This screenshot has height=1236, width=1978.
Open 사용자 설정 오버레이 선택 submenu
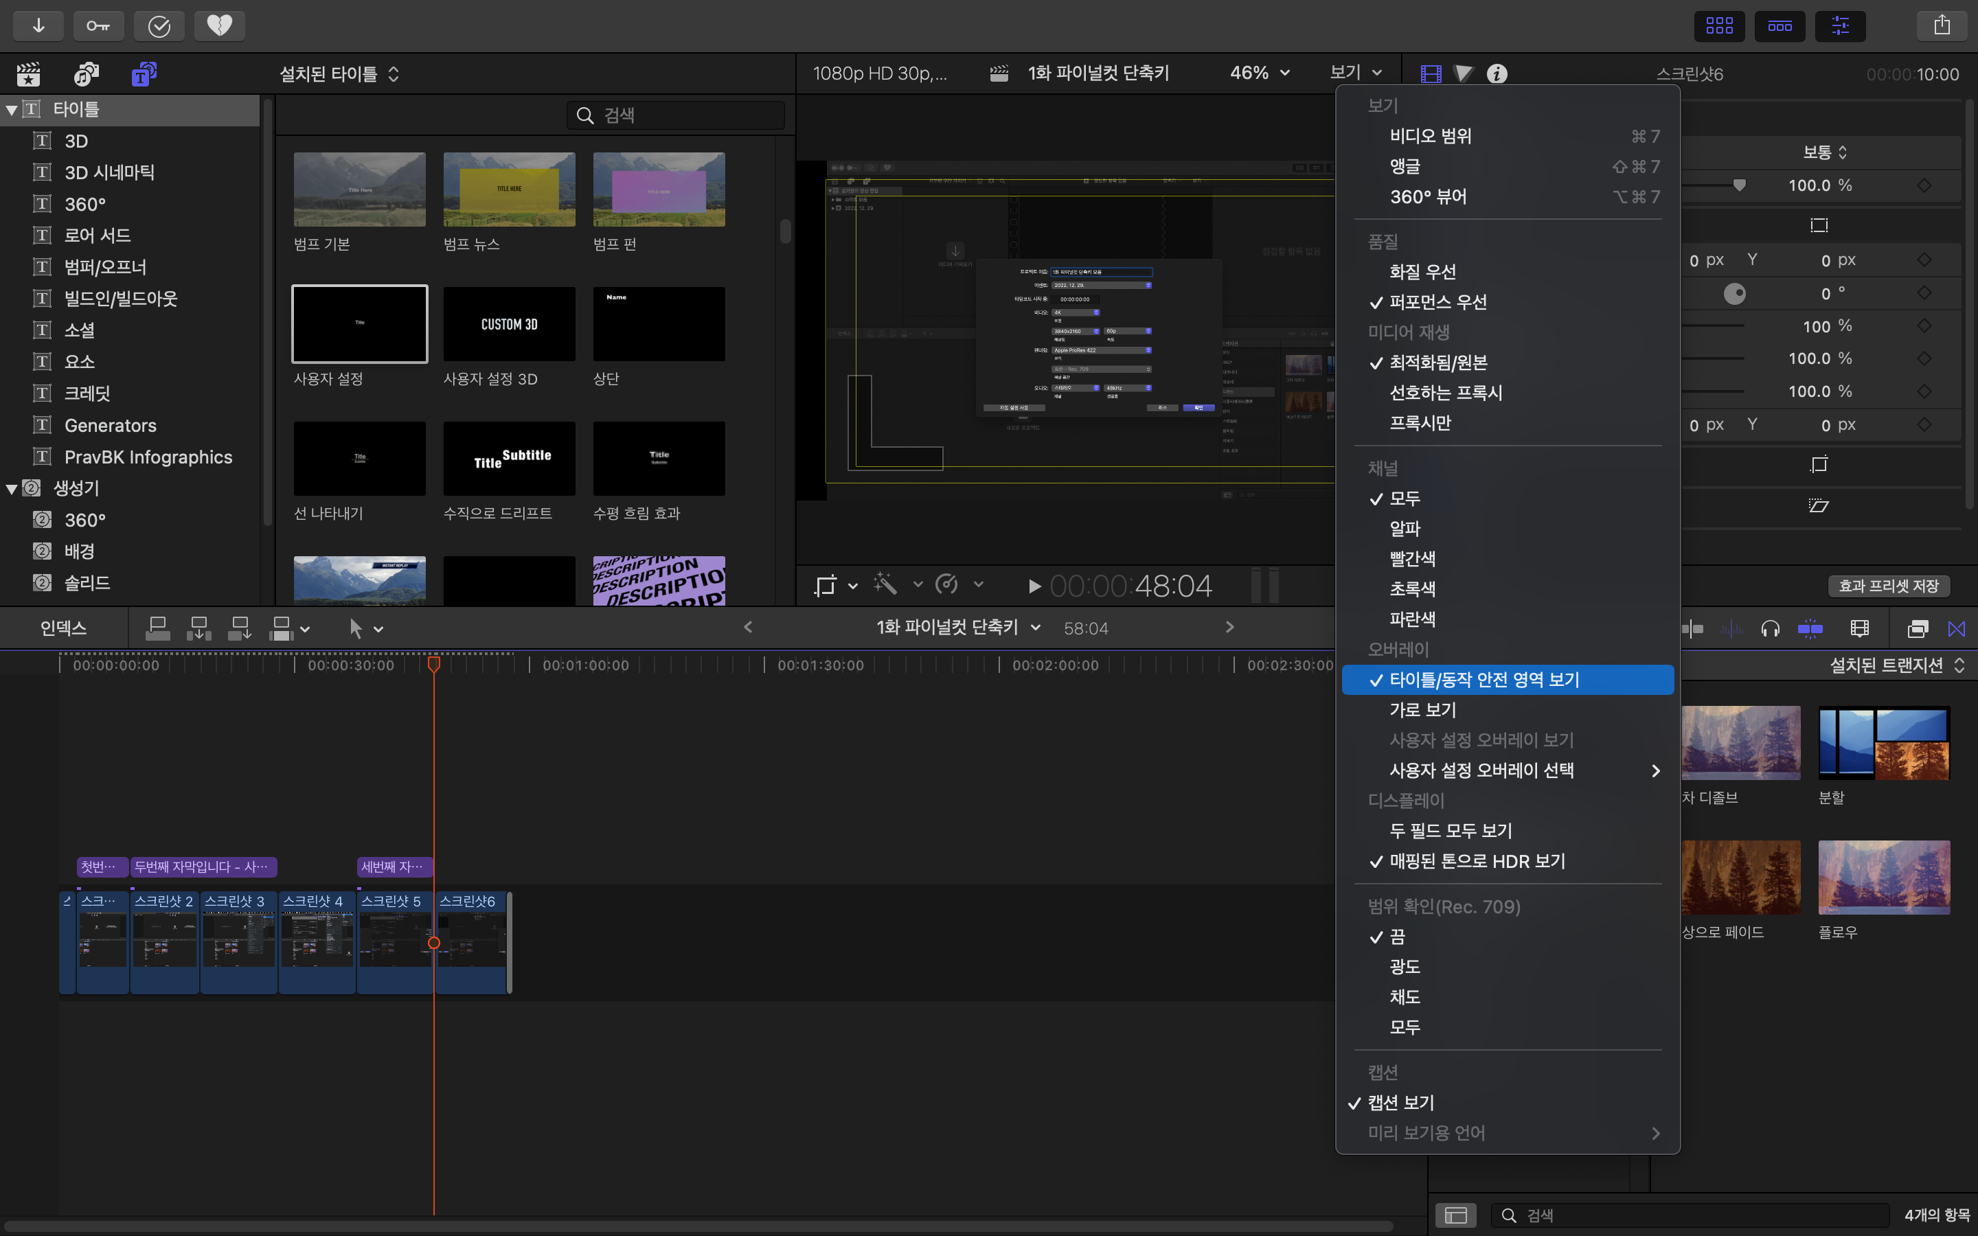tap(1481, 770)
